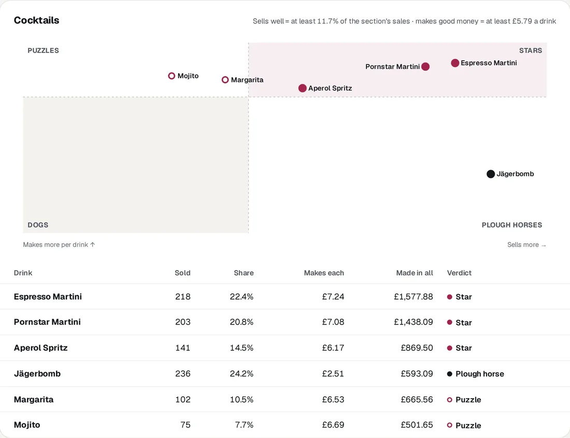The image size is (570, 438).
Task: Select the Aperol Spritz chart point
Action: click(x=302, y=88)
